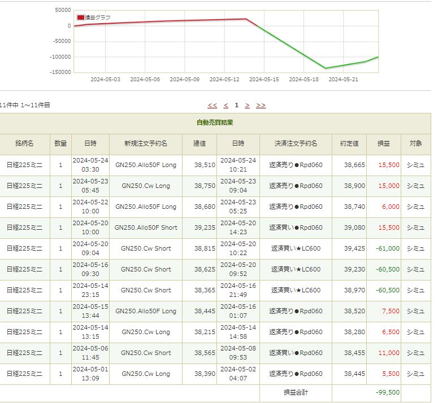Click the 建値 column header
The width and height of the screenshot is (438, 403).
(199, 143)
